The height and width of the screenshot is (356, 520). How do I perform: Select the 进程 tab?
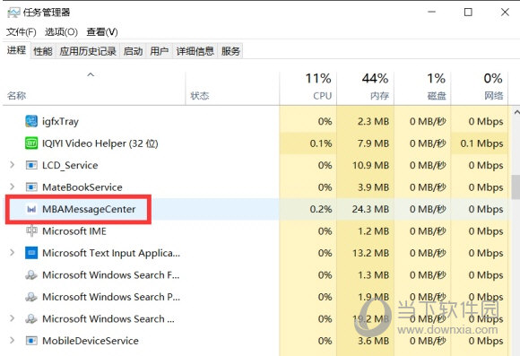[x=16, y=50]
